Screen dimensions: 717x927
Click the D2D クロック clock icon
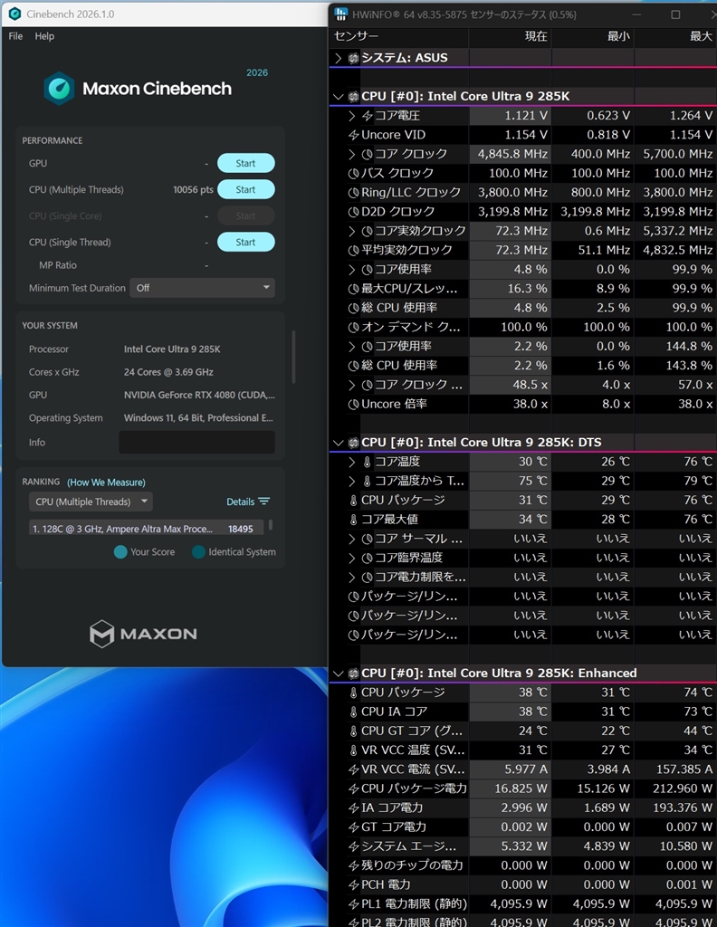[x=353, y=212]
